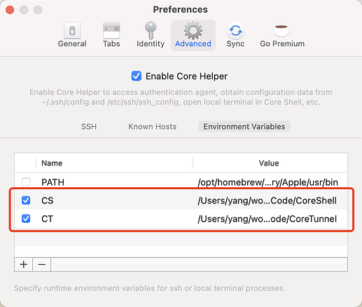Remove selected variable with minus button
Viewport: 362px width, 307px height.
point(42,264)
